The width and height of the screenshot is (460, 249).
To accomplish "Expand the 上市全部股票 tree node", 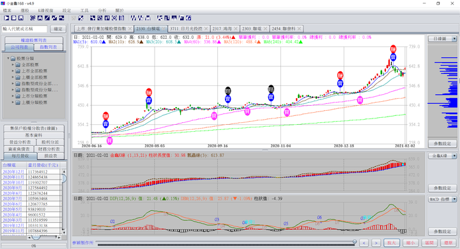I will [13, 71].
